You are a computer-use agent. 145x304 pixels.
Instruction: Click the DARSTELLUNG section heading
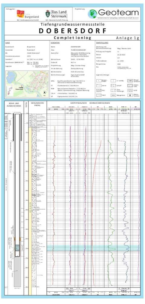(x=102, y=43)
